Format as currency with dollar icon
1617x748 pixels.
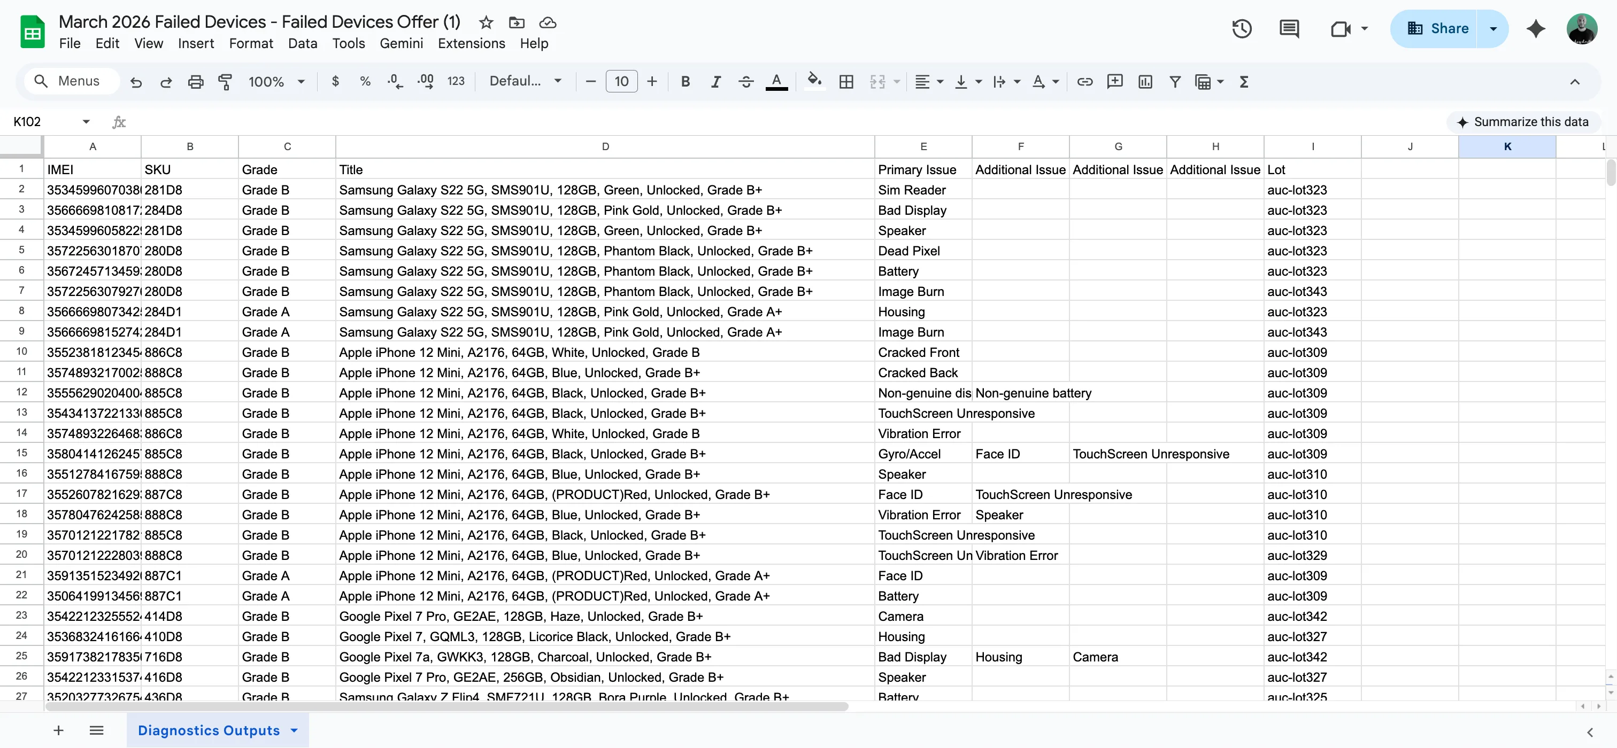tap(335, 82)
